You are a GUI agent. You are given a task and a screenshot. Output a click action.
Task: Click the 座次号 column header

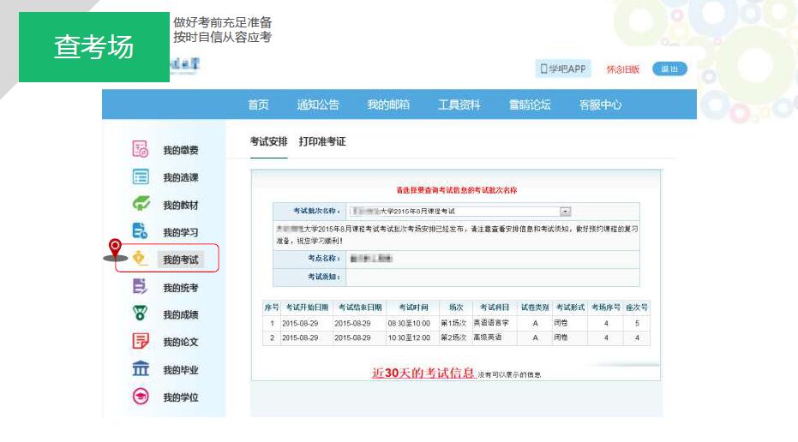pos(637,308)
